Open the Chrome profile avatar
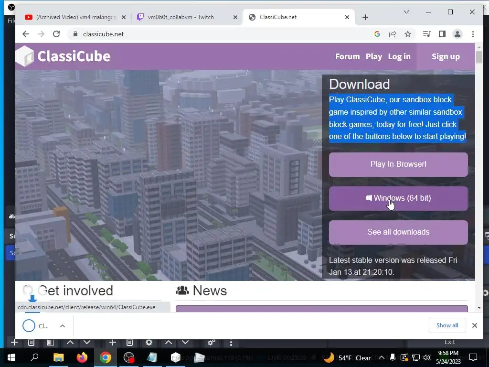This screenshot has width=489, height=367. [x=457, y=34]
